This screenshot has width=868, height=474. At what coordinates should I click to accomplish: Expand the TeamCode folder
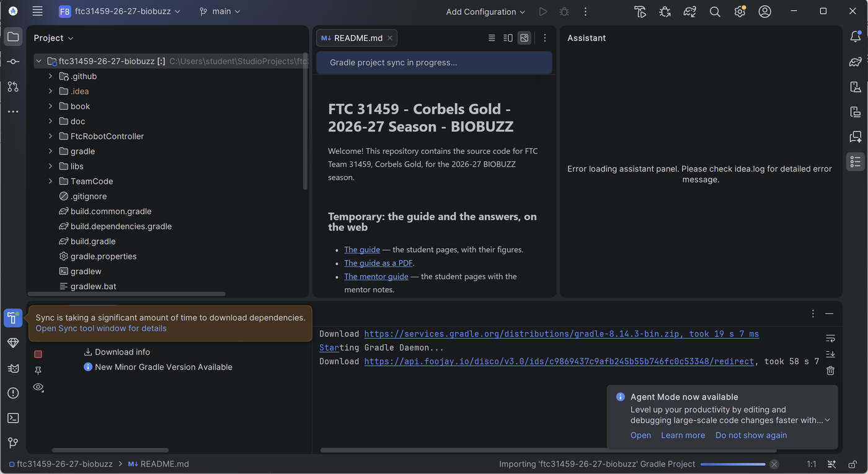(50, 181)
